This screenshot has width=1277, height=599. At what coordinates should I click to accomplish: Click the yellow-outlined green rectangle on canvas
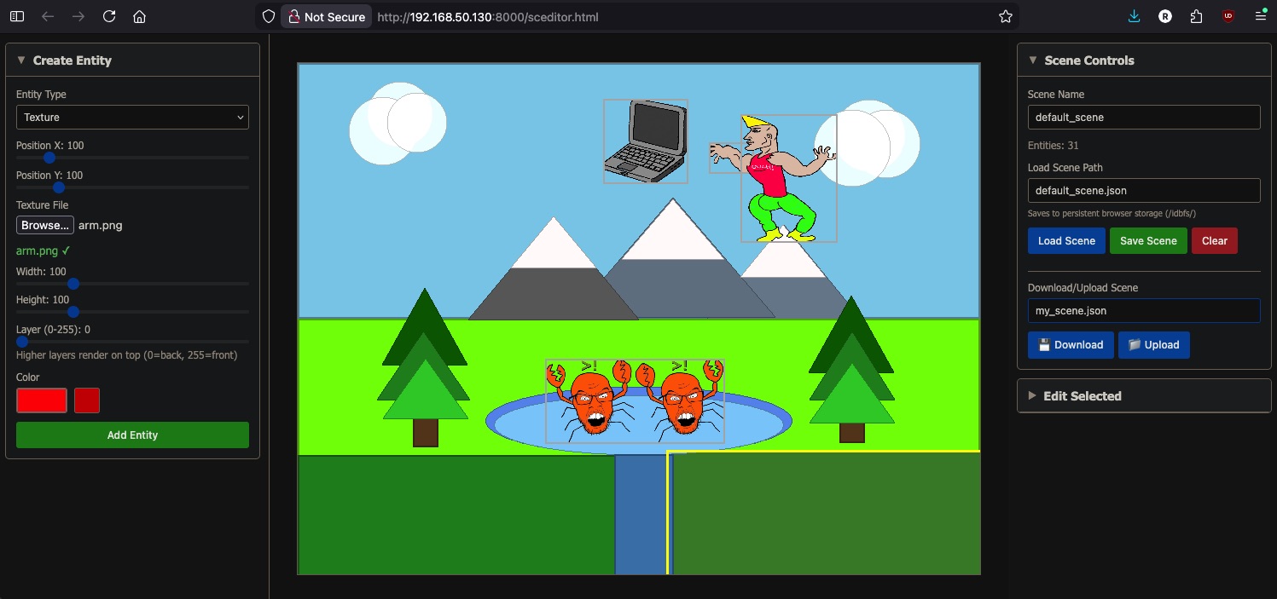tap(823, 512)
